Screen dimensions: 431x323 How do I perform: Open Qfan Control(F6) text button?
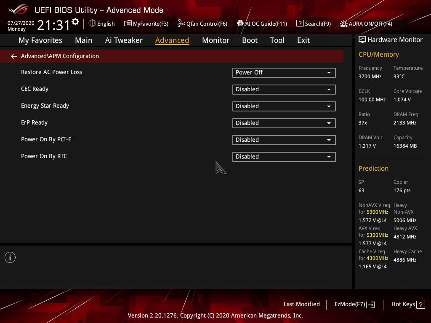[207, 24]
